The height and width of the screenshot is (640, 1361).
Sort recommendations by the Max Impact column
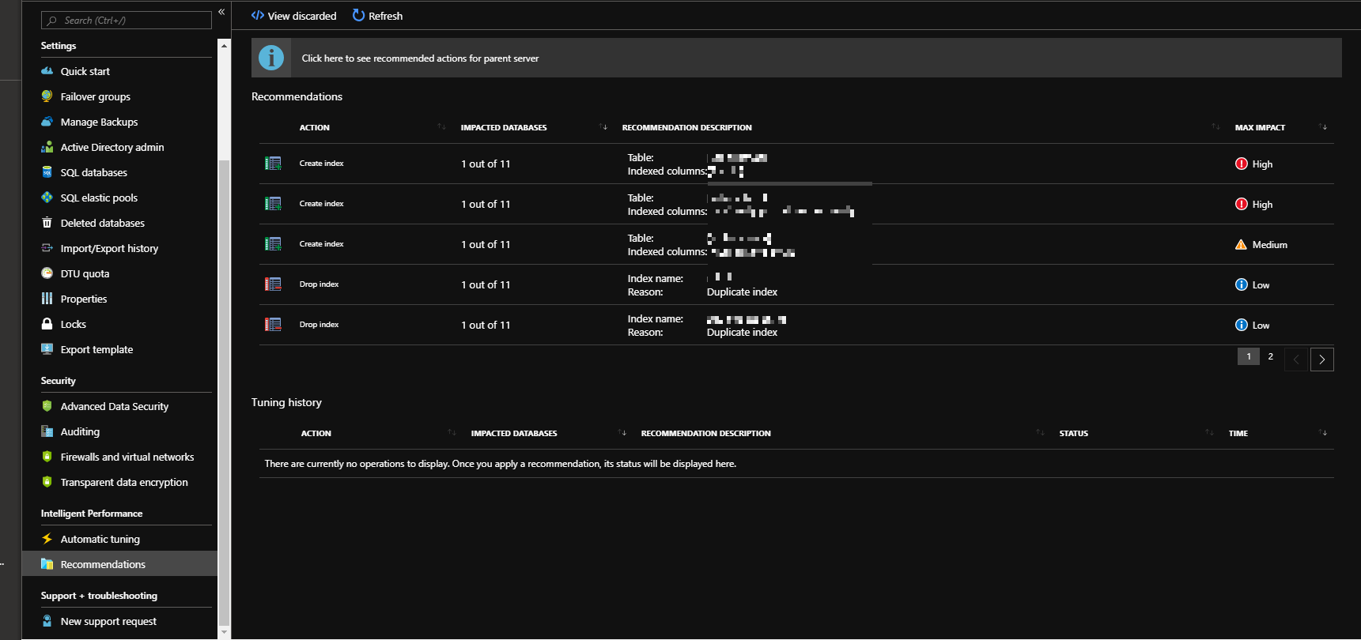click(1323, 127)
